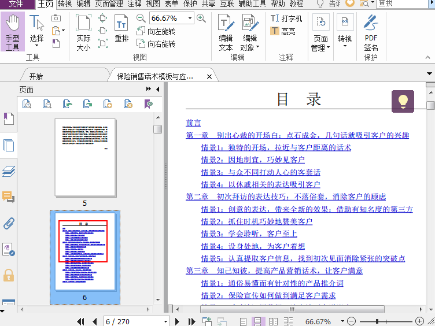Open the Attachments paperclip panel in sidebar
This screenshot has height=326, width=435.
tap(9, 224)
